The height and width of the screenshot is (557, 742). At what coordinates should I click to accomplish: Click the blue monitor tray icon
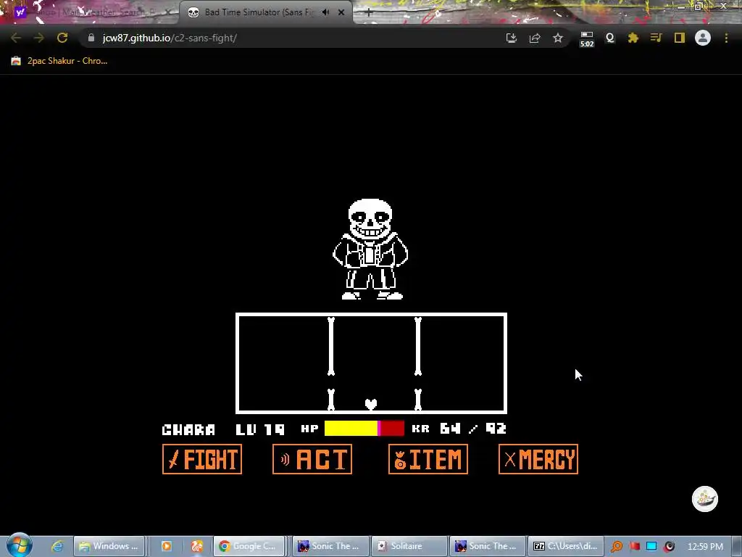(x=651, y=546)
